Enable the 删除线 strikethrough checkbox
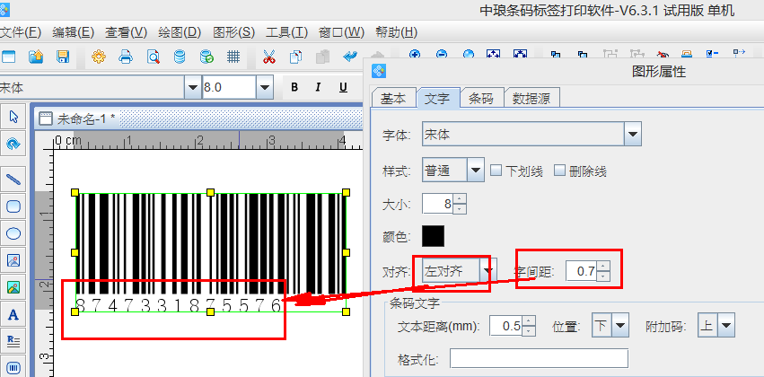The width and height of the screenshot is (764, 377). (560, 171)
